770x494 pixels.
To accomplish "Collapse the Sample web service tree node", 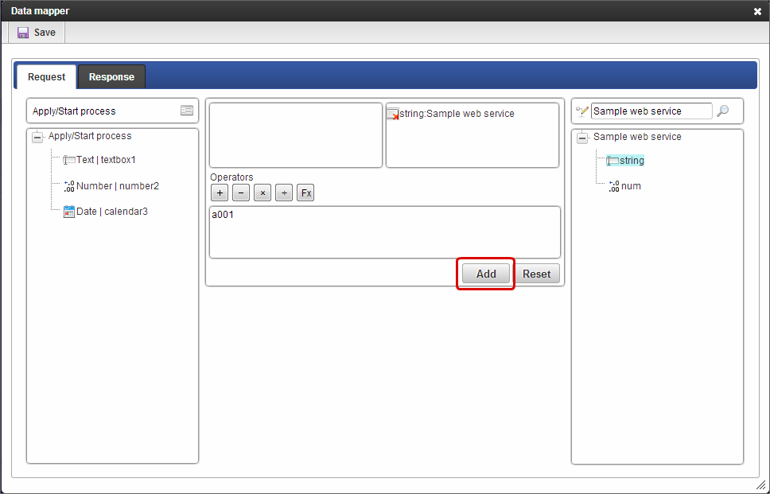I will pyautogui.click(x=582, y=138).
